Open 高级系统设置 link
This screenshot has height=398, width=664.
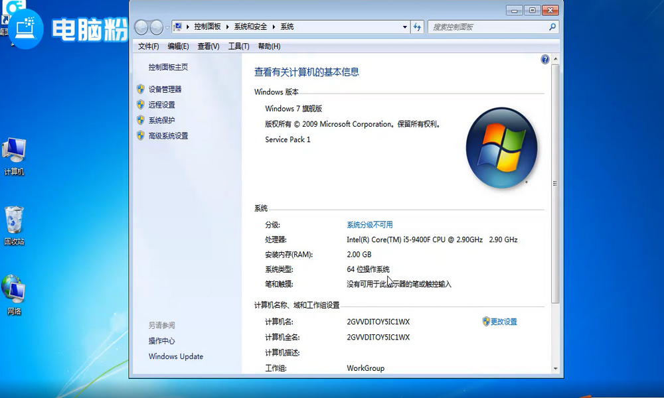click(168, 136)
